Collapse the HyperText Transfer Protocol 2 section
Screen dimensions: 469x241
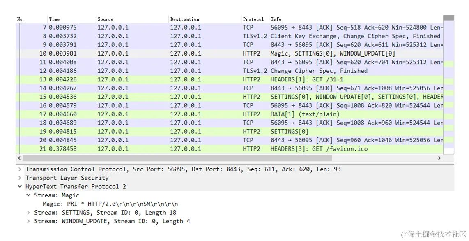coord(20,187)
